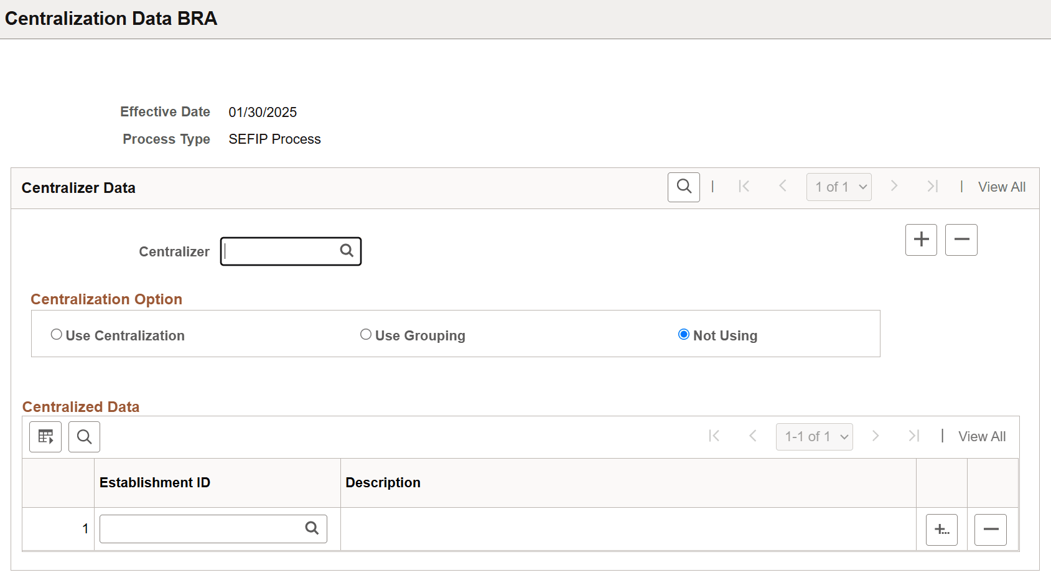Screen dimensions: 1051x575
Task: Open the Establishment ID lookup prompt
Action: pos(312,528)
